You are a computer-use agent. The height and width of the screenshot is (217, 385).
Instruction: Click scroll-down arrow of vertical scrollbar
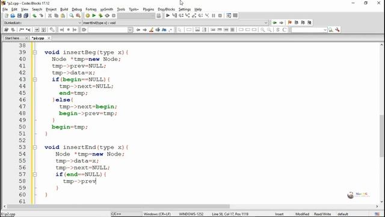coord(381,202)
